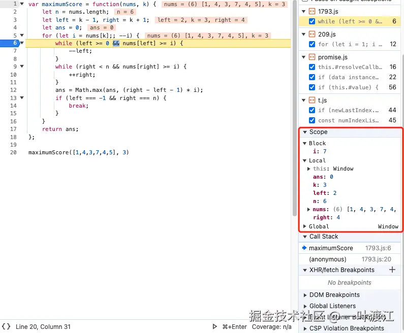This screenshot has height=333, width=404.
Task: Click the 'ans = 0' inline value hint
Action: 102,27
